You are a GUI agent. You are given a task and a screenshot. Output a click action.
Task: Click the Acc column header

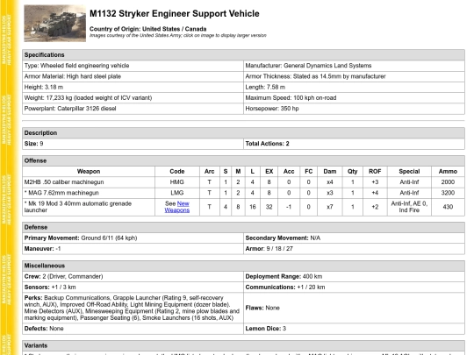pos(289,172)
